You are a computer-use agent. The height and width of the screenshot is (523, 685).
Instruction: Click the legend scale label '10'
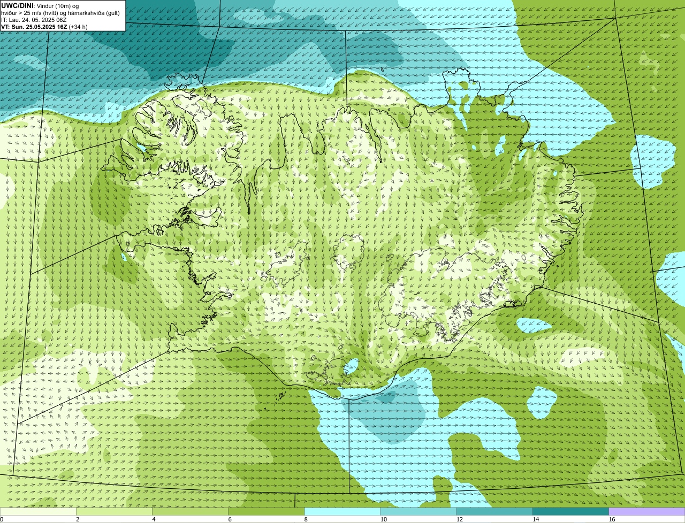click(x=384, y=519)
